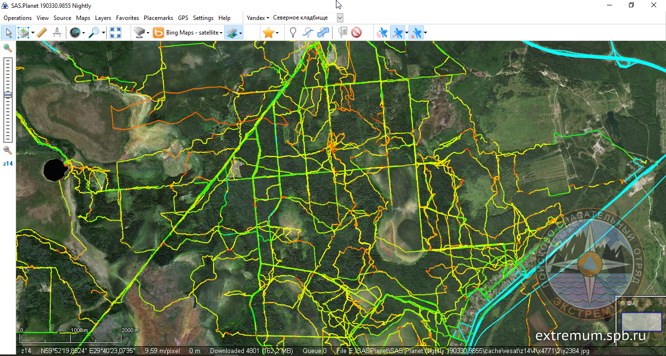Click the toolbar magnifier zoom icon
The image size is (666, 356).
tap(94, 33)
